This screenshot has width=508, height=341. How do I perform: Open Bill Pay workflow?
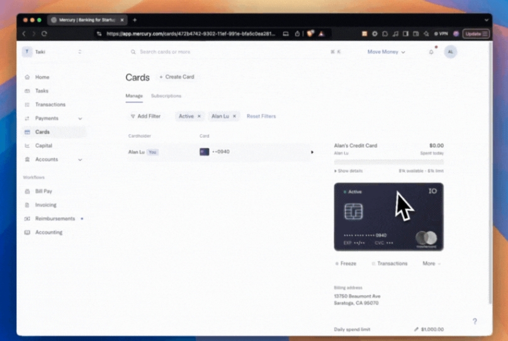pos(43,191)
